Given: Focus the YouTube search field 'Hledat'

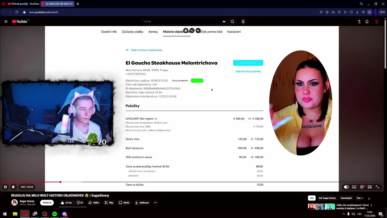Looking at the screenshot, I should (x=181, y=21).
